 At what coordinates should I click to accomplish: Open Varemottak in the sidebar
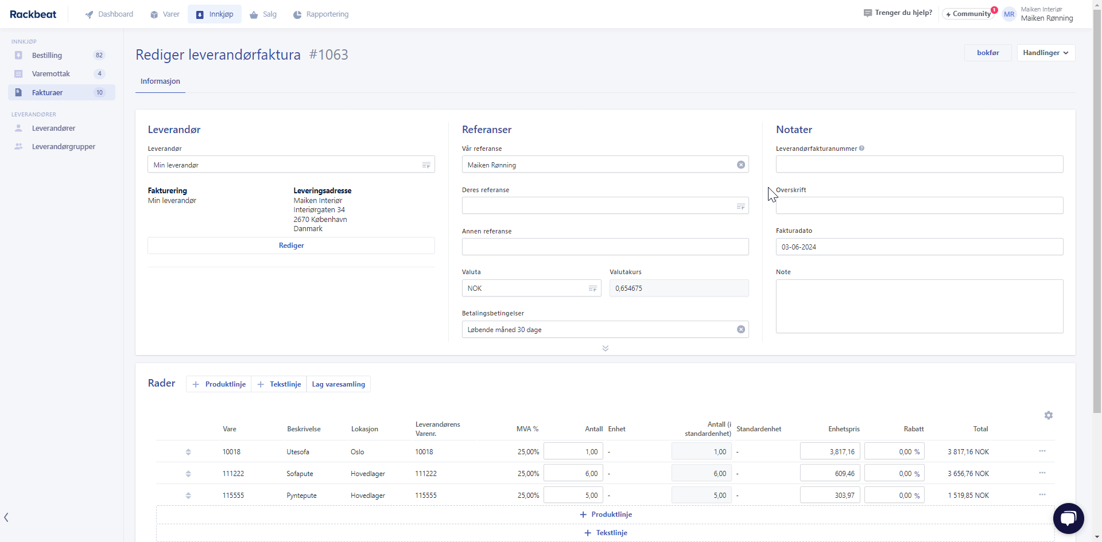(61, 74)
